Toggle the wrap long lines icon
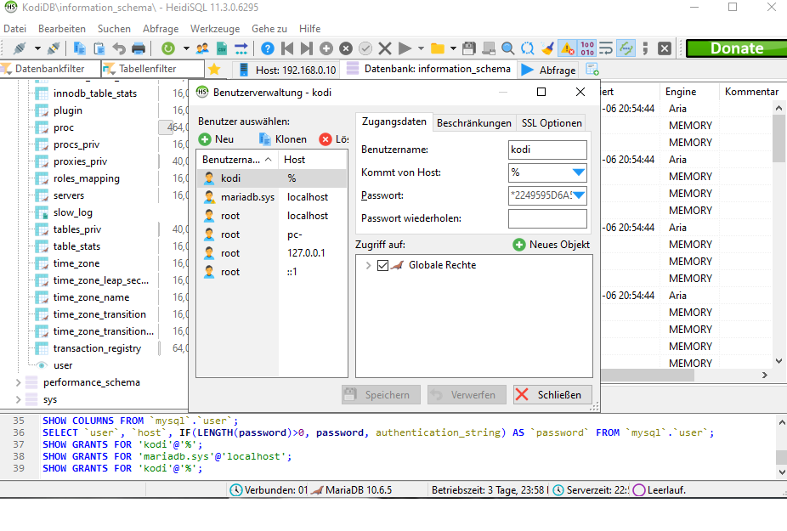Screen dimensions: 787x531 coord(606,48)
